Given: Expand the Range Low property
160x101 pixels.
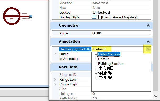Looking at the screenshot, I should click(x=55, y=79).
